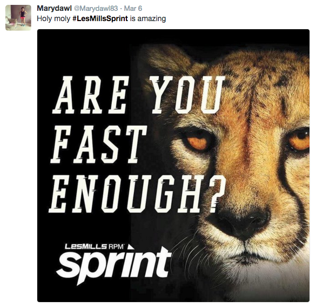Click the large 'sprint' logo
Screen dimensions: 316x308
(x=113, y=265)
